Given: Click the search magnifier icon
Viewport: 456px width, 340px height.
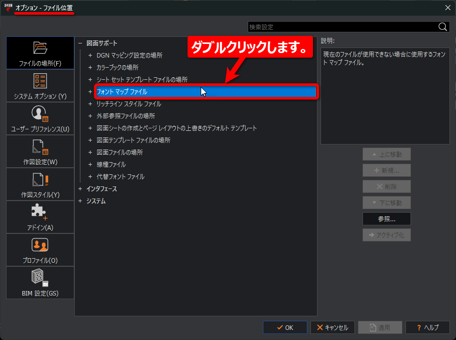Looking at the screenshot, I should (442, 26).
